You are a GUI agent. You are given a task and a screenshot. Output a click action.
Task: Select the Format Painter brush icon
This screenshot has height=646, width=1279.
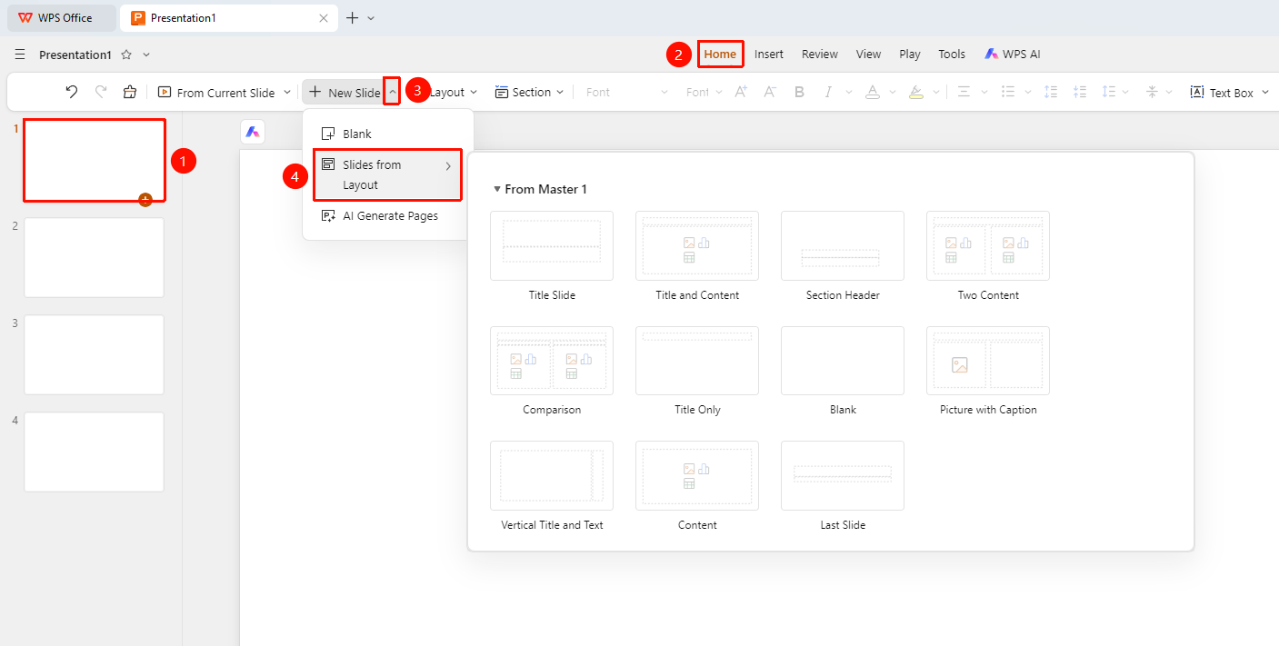130,92
